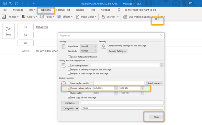202x125 pixels.
Task: Request a read receipt checkbox
Action: pos(69,73)
